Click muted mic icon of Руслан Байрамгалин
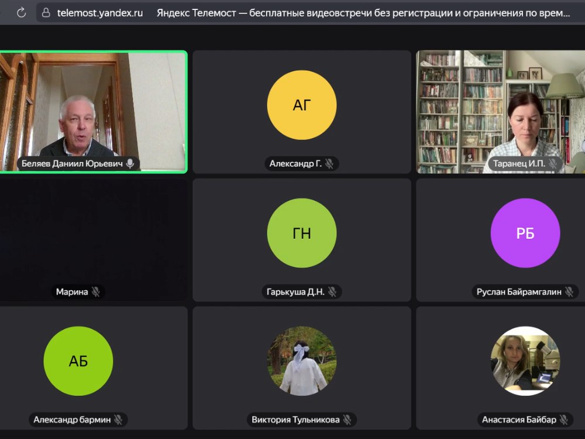The image size is (585, 439). 569,291
